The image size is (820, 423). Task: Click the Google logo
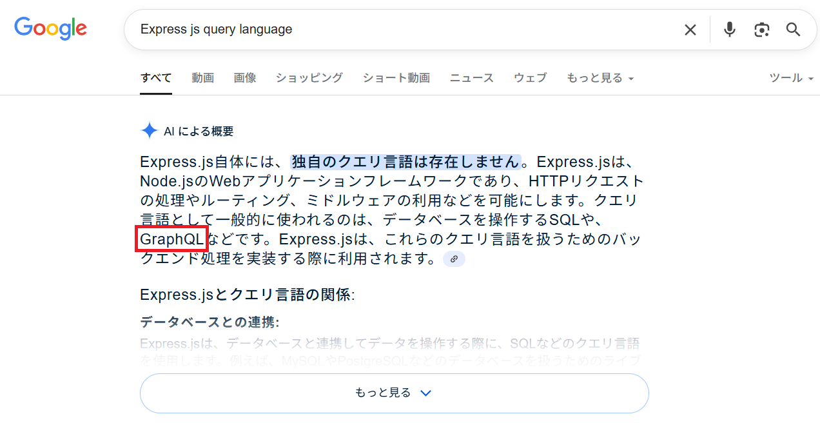click(x=50, y=28)
